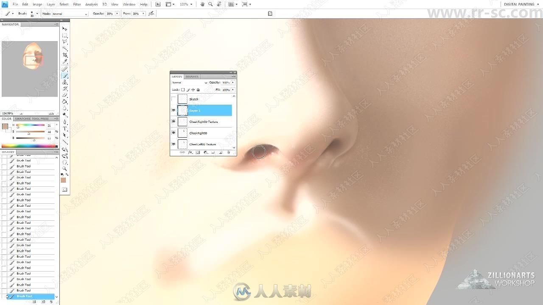The image size is (543, 305).
Task: Open brush Flow arrow in options bar
Action: point(143,14)
